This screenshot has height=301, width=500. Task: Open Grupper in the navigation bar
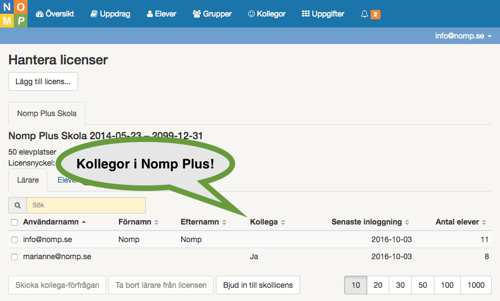(x=212, y=14)
